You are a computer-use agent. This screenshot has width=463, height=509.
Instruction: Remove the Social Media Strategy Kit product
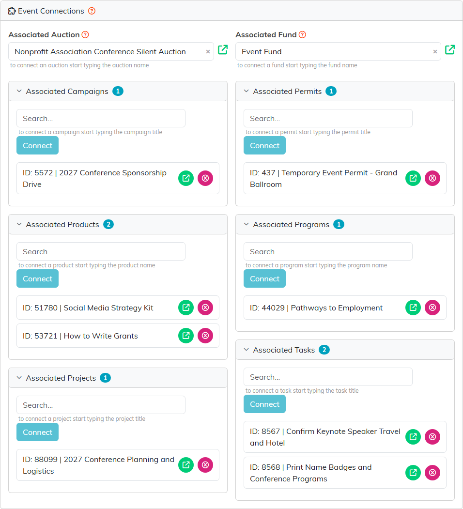[205, 308]
